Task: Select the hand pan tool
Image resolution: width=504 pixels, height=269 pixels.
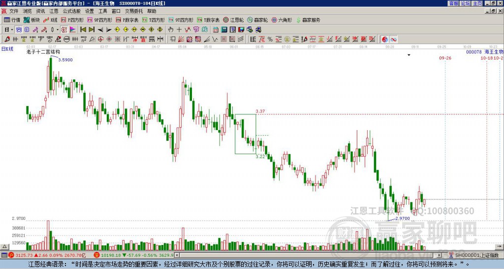Action: tap(171, 30)
